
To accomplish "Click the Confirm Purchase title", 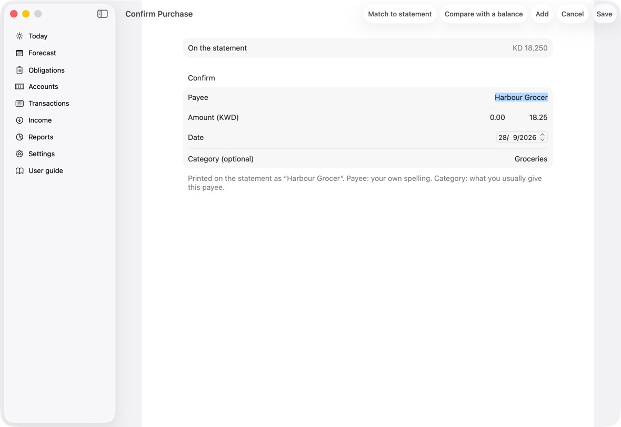I will coord(159,14).
